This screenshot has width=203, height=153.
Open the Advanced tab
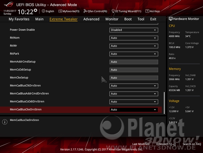pos(91,19)
